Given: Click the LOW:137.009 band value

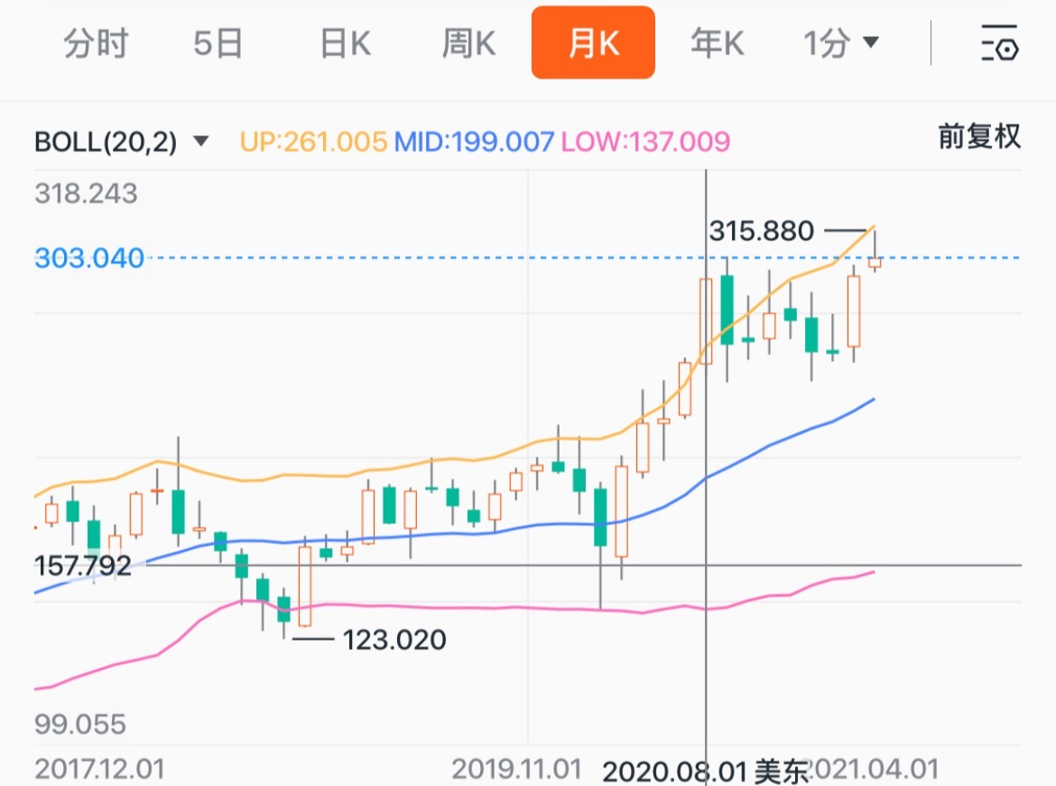Looking at the screenshot, I should click(x=645, y=142).
